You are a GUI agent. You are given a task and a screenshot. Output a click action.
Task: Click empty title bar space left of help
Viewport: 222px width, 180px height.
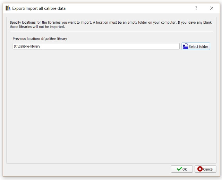[127, 8]
